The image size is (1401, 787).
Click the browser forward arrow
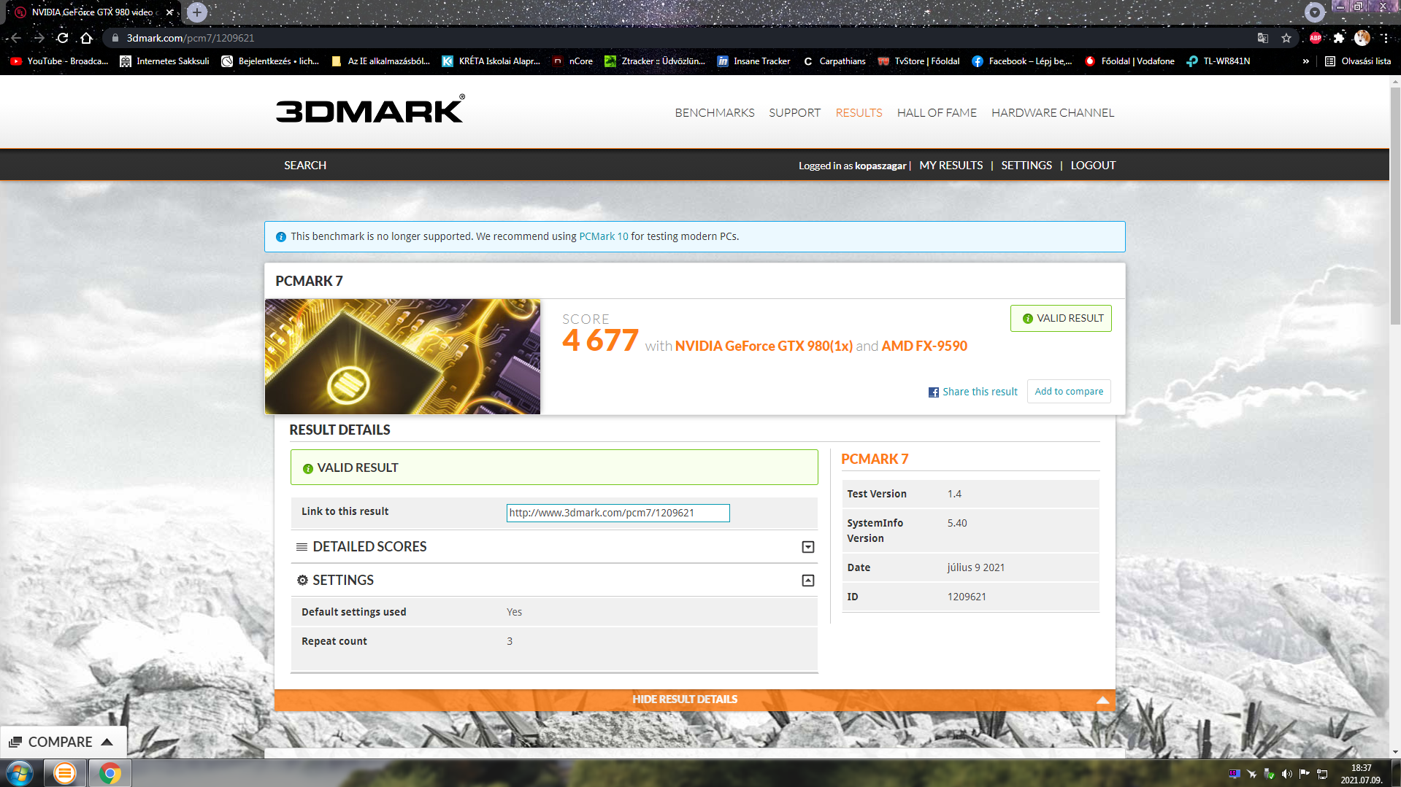pyautogui.click(x=39, y=38)
